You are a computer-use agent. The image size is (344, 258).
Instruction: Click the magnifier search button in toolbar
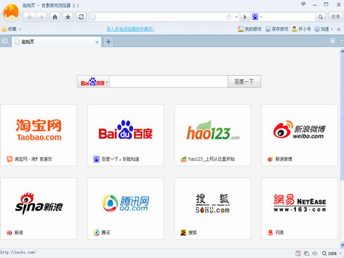321,17
